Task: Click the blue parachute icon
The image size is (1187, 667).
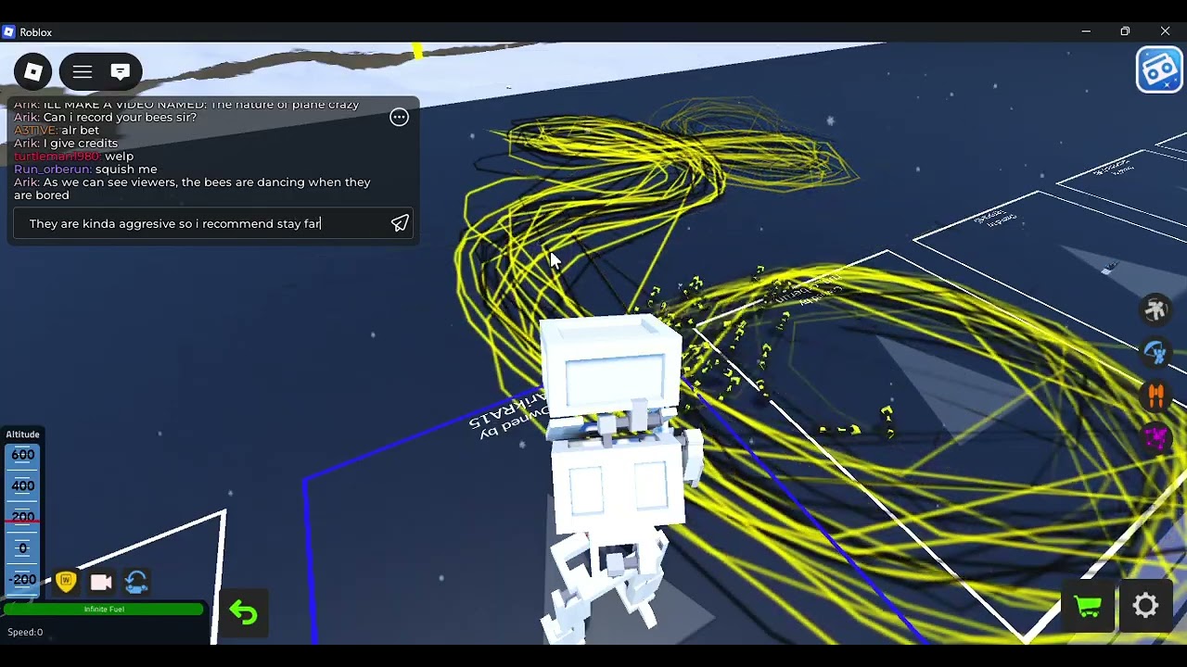Action: [1155, 353]
